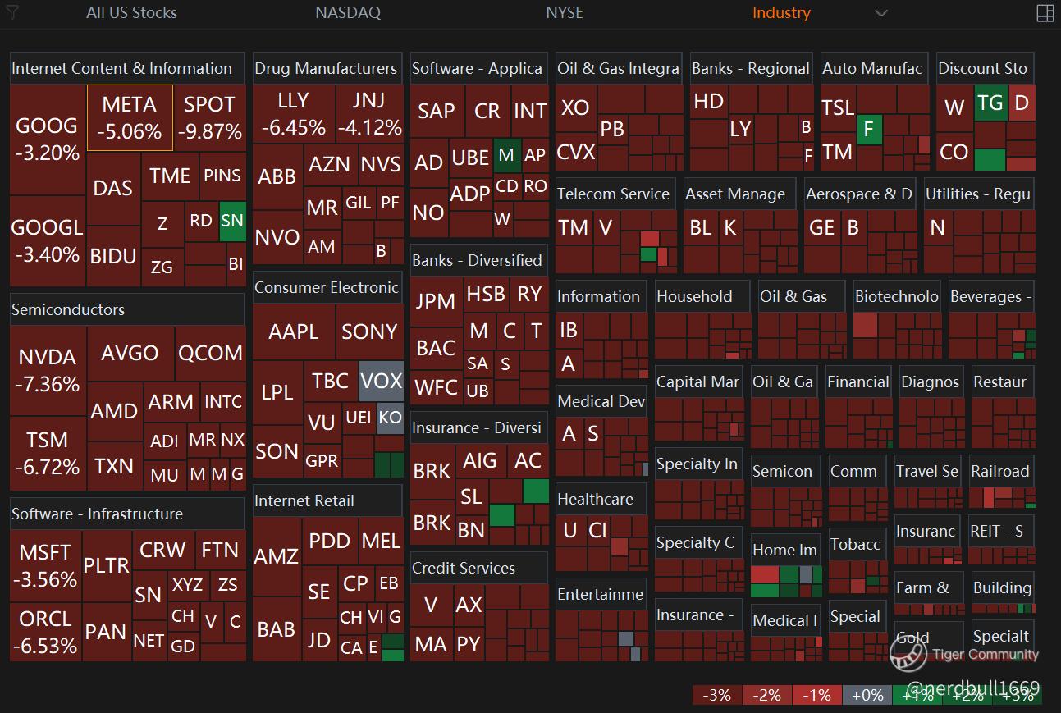Open the Home Im sector header
1061x713 pixels.
(786, 551)
